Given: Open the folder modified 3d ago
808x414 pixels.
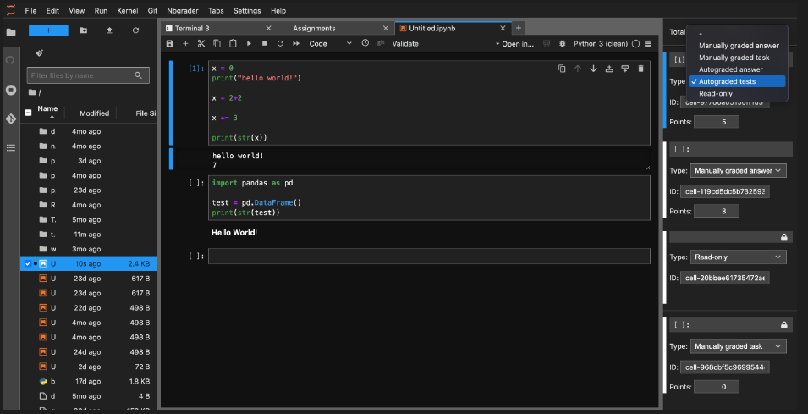Looking at the screenshot, I should click(88, 161).
